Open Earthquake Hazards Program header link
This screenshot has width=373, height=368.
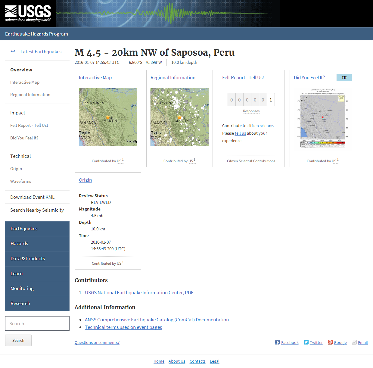point(36,34)
